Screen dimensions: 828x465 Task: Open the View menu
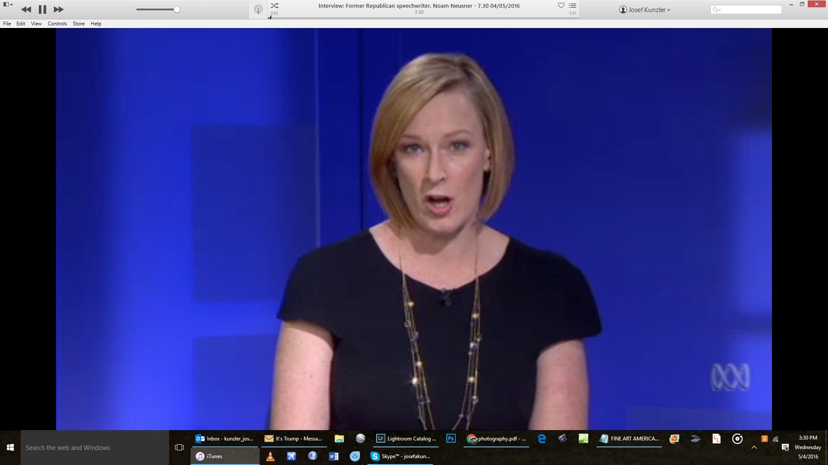pyautogui.click(x=36, y=24)
